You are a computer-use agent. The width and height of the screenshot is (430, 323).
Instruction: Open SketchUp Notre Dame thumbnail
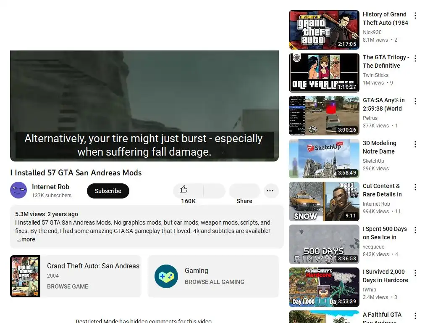pos(324,159)
